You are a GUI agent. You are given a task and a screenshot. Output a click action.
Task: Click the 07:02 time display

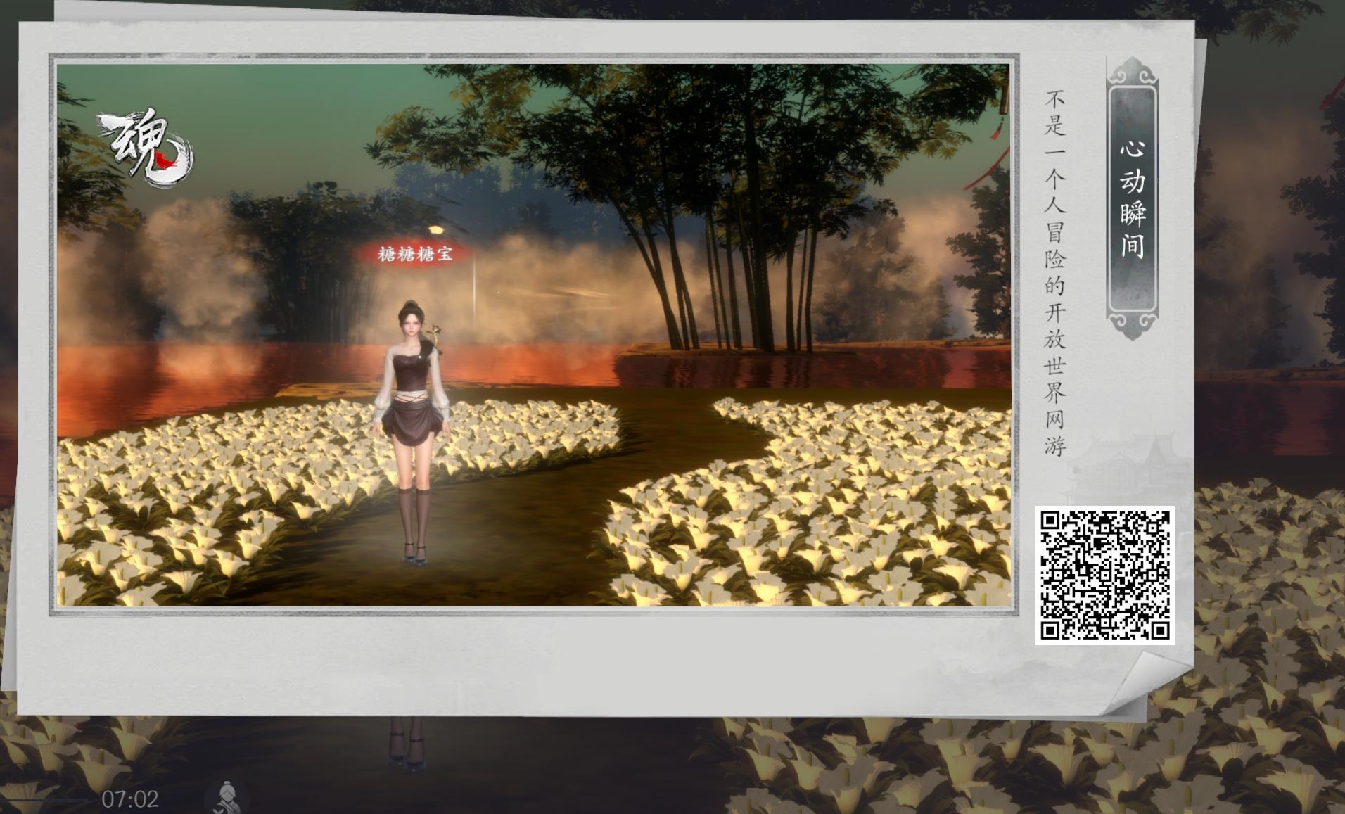(x=130, y=799)
